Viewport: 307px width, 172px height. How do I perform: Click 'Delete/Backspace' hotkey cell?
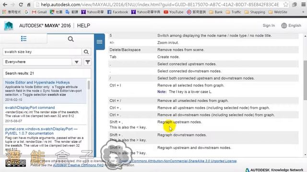(x=125, y=50)
